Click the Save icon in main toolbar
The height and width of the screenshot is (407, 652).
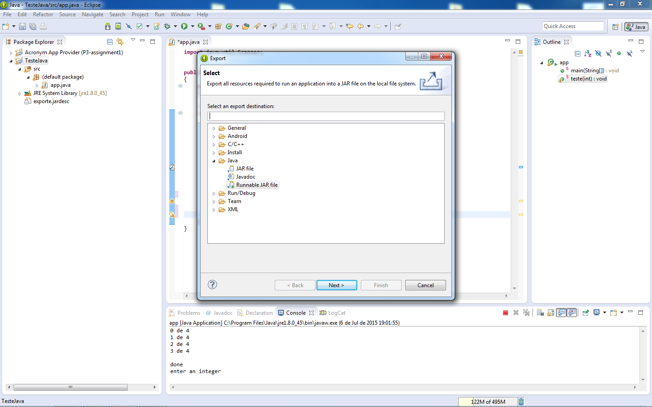tap(22, 27)
